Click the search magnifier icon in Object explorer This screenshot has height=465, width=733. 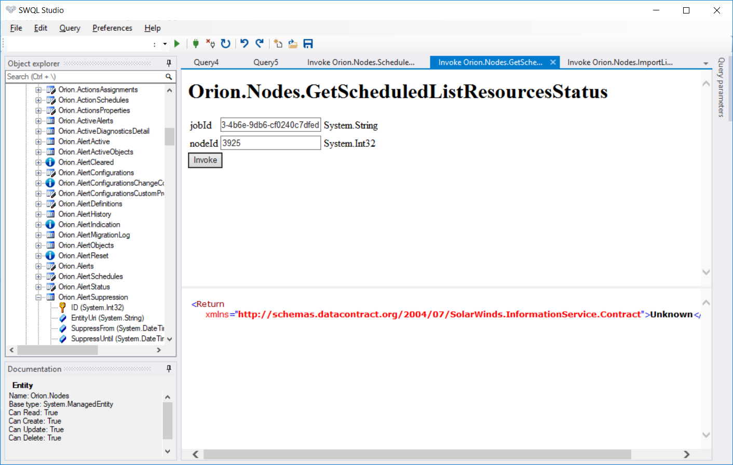coord(169,77)
